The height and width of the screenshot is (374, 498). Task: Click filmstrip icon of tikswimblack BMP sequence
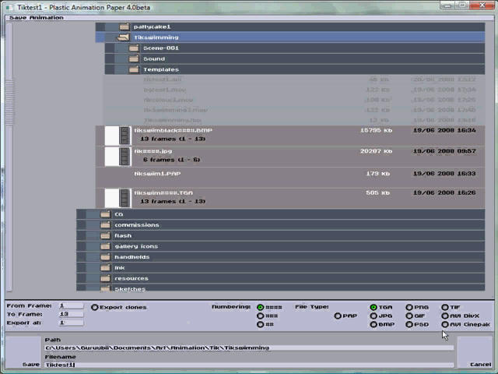(x=124, y=136)
